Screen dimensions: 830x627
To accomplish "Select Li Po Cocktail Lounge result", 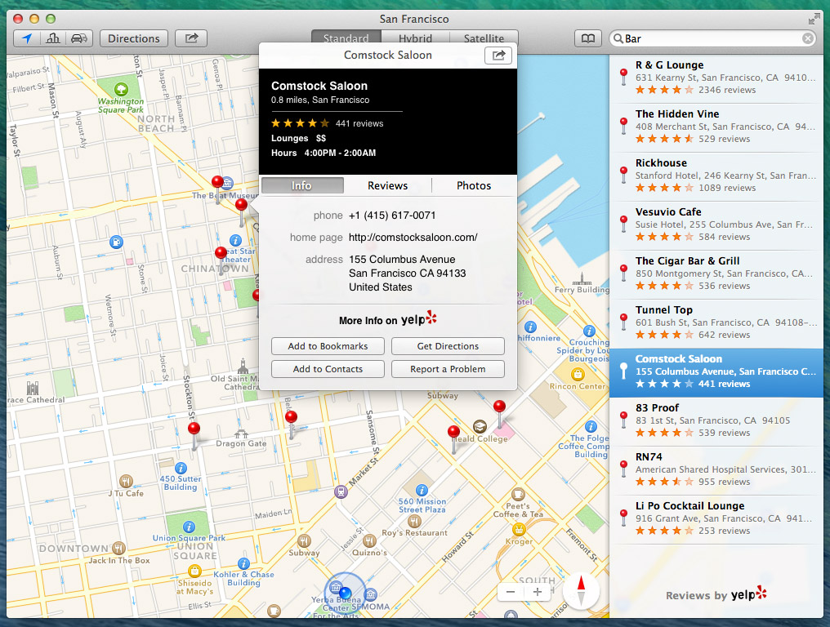I will (x=716, y=519).
